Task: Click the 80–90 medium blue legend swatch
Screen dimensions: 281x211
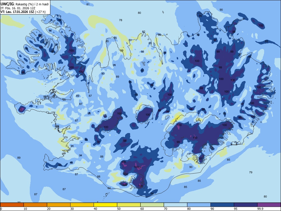Action: pyautogui.click(x=199, y=205)
